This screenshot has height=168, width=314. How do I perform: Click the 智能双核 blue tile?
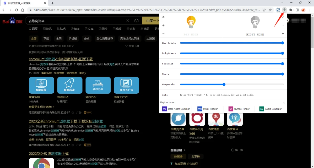41,85
